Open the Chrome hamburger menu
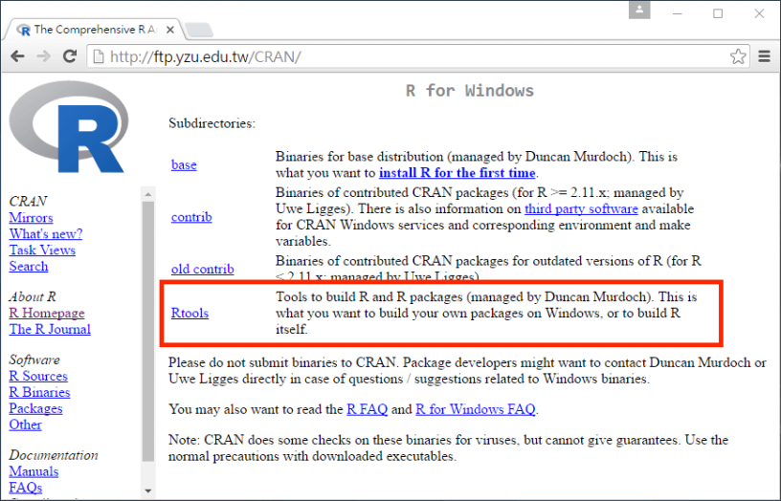 pos(765,56)
